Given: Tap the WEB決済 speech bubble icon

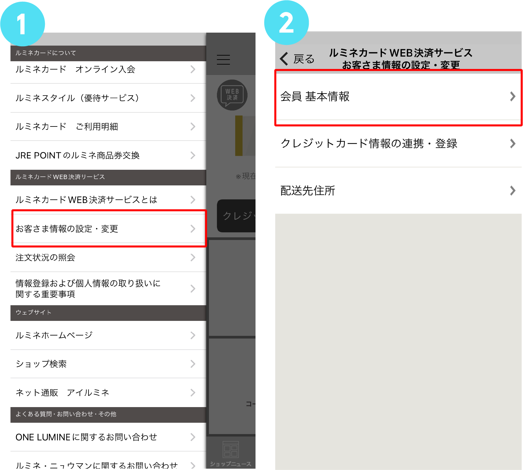Looking at the screenshot, I should point(232,95).
